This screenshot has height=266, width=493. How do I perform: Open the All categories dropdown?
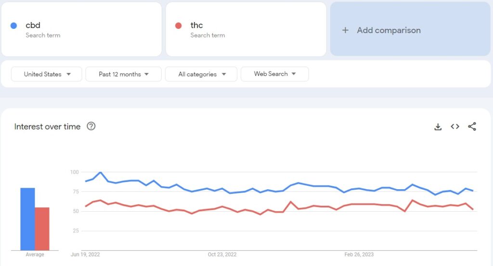[201, 74]
